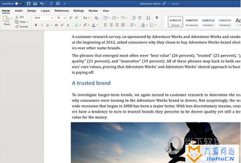
Task: Toggle strikethrough formatting
Action: (x=56, y=25)
